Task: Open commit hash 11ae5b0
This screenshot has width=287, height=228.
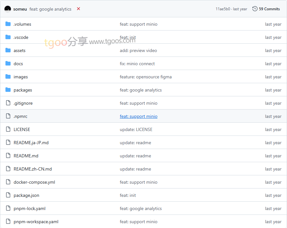Action: (223, 9)
